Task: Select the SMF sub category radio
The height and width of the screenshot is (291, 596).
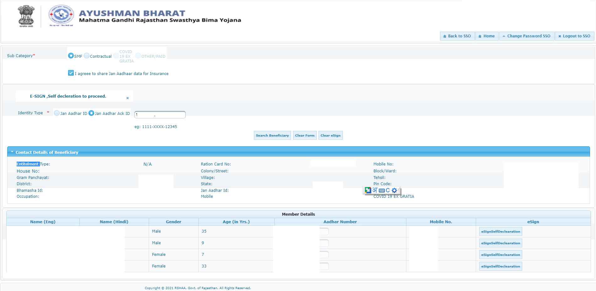Action: tap(71, 56)
